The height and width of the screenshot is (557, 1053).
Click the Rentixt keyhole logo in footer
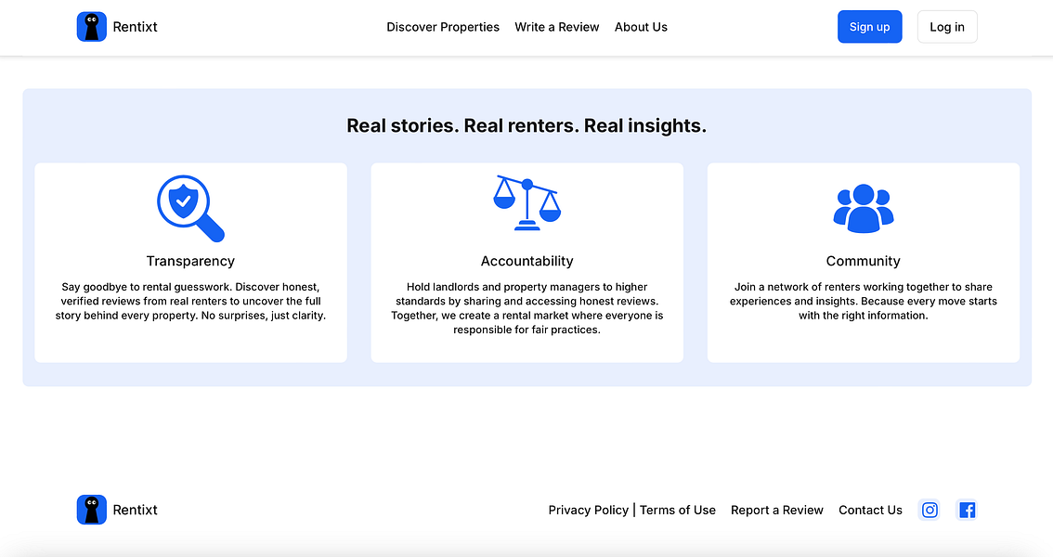pyautogui.click(x=91, y=510)
